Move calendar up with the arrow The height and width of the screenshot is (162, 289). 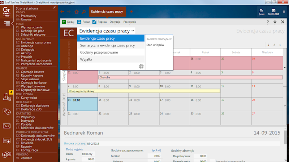pyautogui.click(x=285, y=68)
